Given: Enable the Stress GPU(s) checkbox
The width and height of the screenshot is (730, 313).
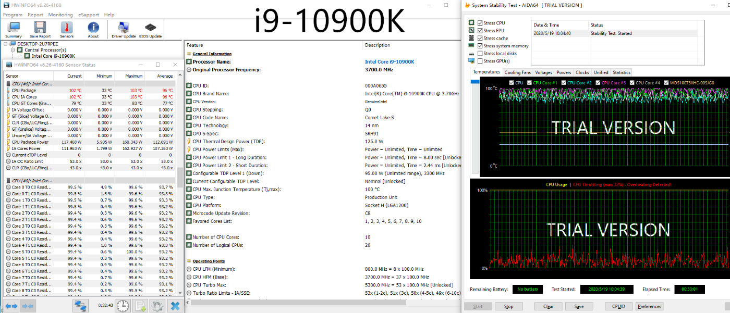Looking at the screenshot, I should click(480, 61).
